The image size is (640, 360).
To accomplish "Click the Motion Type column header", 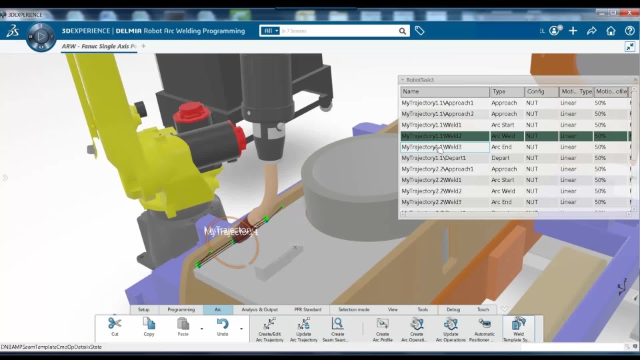I will [576, 91].
